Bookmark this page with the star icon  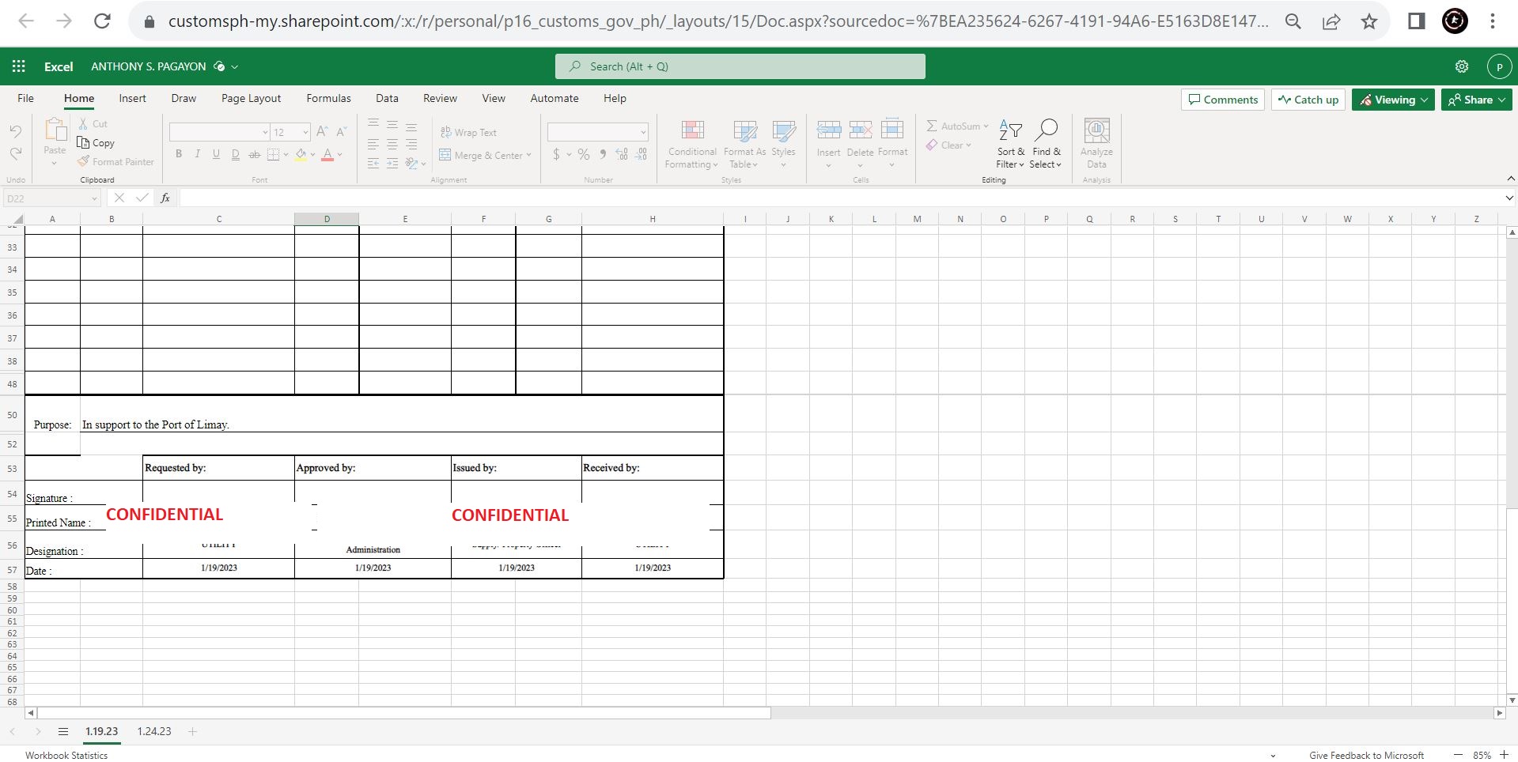click(1369, 21)
